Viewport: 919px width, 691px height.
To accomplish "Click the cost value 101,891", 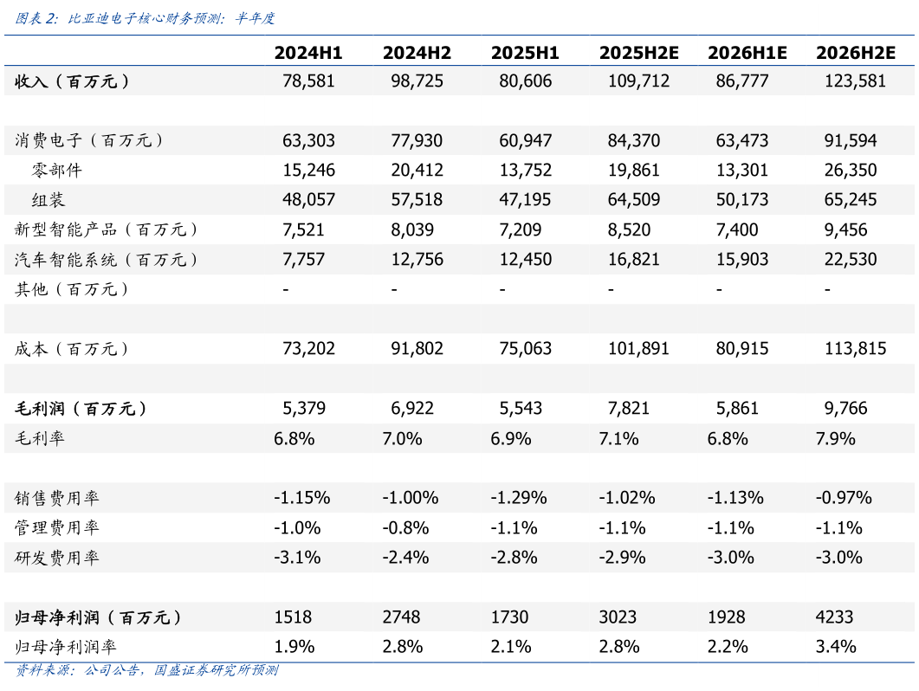I will [x=638, y=349].
